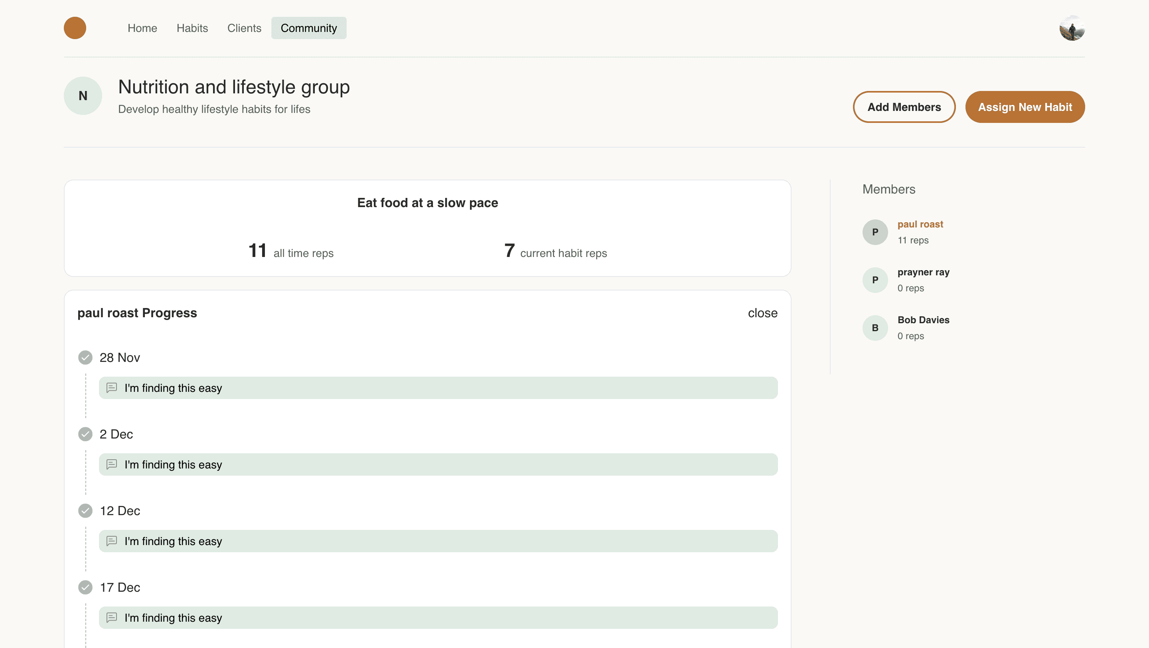Click the 'Nutrition and lifestyle group' title
This screenshot has height=648, width=1149.
(234, 87)
